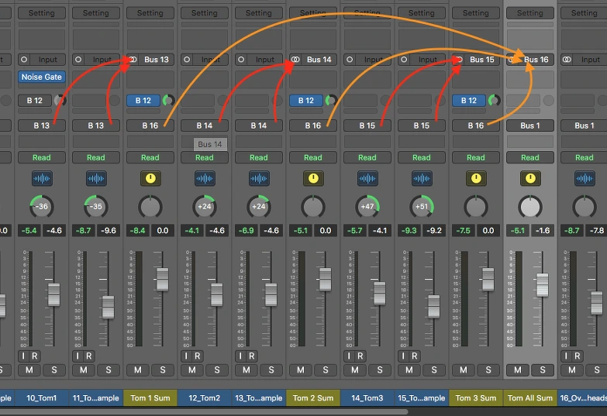Click the stereo format icon on Bus 14 input

[295, 60]
